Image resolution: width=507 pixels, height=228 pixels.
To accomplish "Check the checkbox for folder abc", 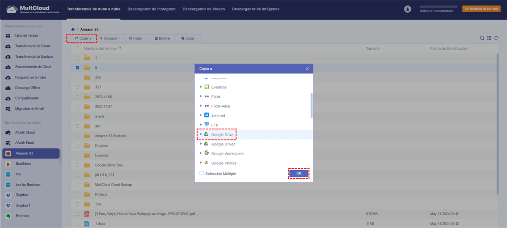I will tap(77, 126).
